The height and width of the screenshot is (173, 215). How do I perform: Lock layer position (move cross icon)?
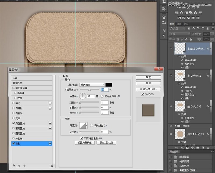(186, 39)
